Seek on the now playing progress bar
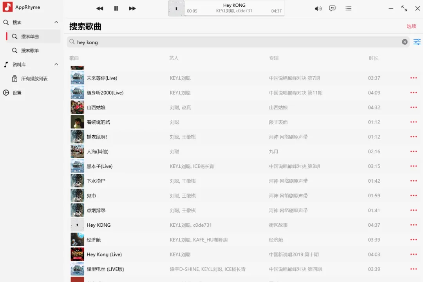This screenshot has width=423, height=282. (x=234, y=16)
